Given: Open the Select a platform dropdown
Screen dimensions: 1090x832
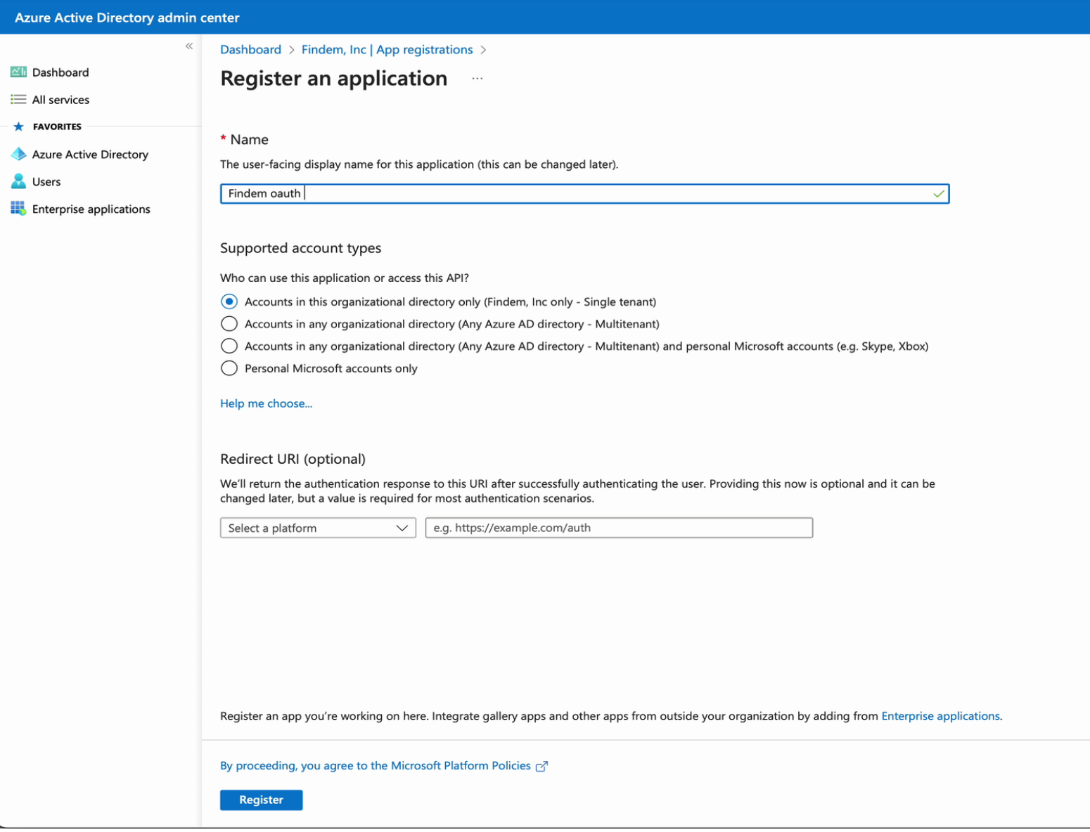Looking at the screenshot, I should (318, 528).
